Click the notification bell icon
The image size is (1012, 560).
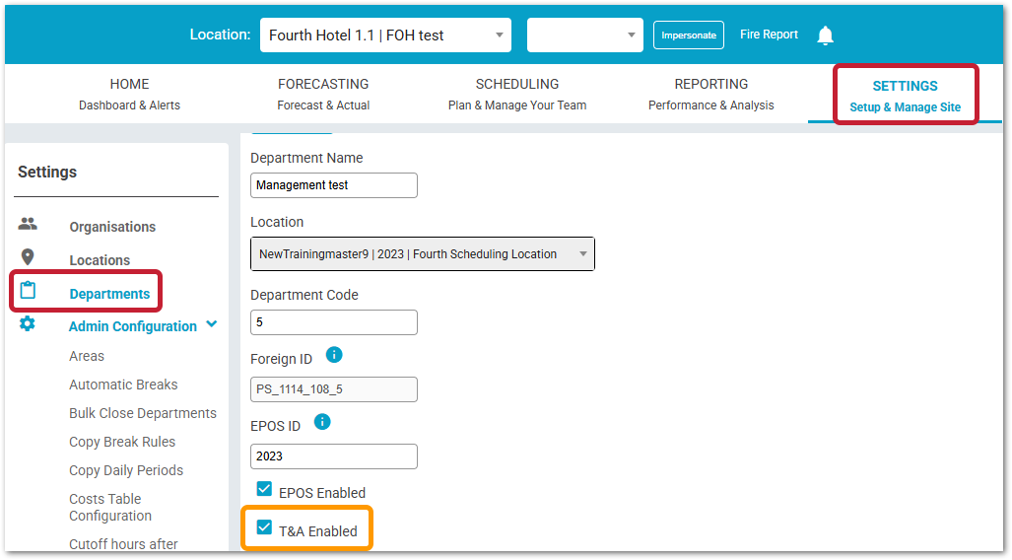pyautogui.click(x=825, y=35)
